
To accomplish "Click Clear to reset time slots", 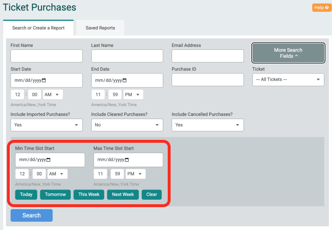I will tap(151, 194).
